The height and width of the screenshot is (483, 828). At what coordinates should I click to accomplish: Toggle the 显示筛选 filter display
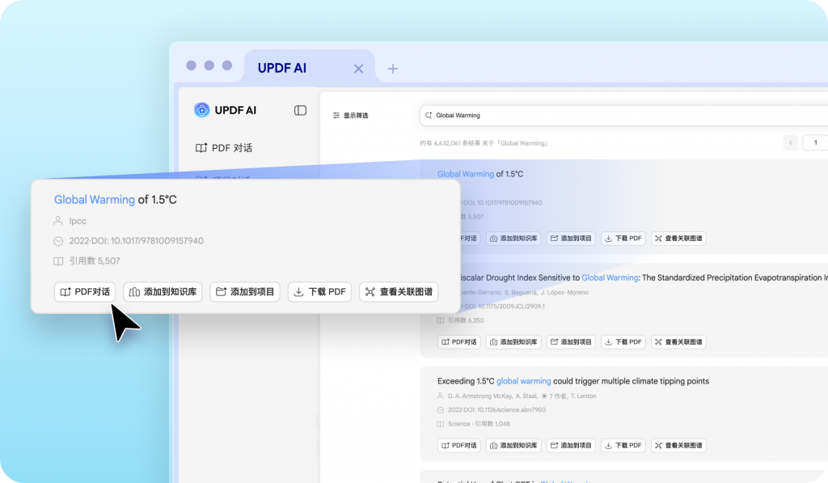(x=350, y=116)
